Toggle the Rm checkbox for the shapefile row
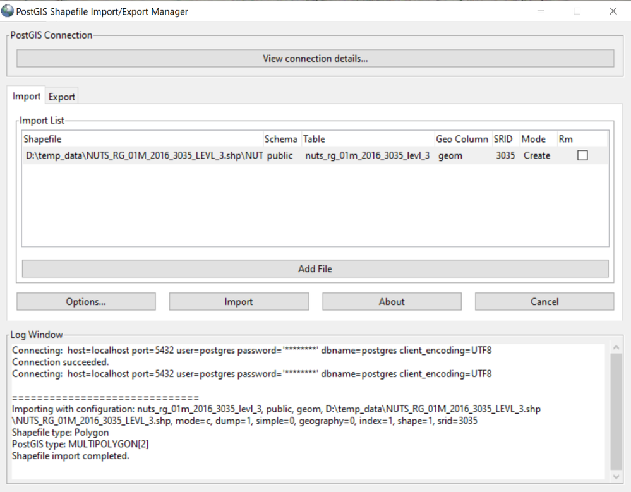This screenshot has height=492, width=631. 582,155
